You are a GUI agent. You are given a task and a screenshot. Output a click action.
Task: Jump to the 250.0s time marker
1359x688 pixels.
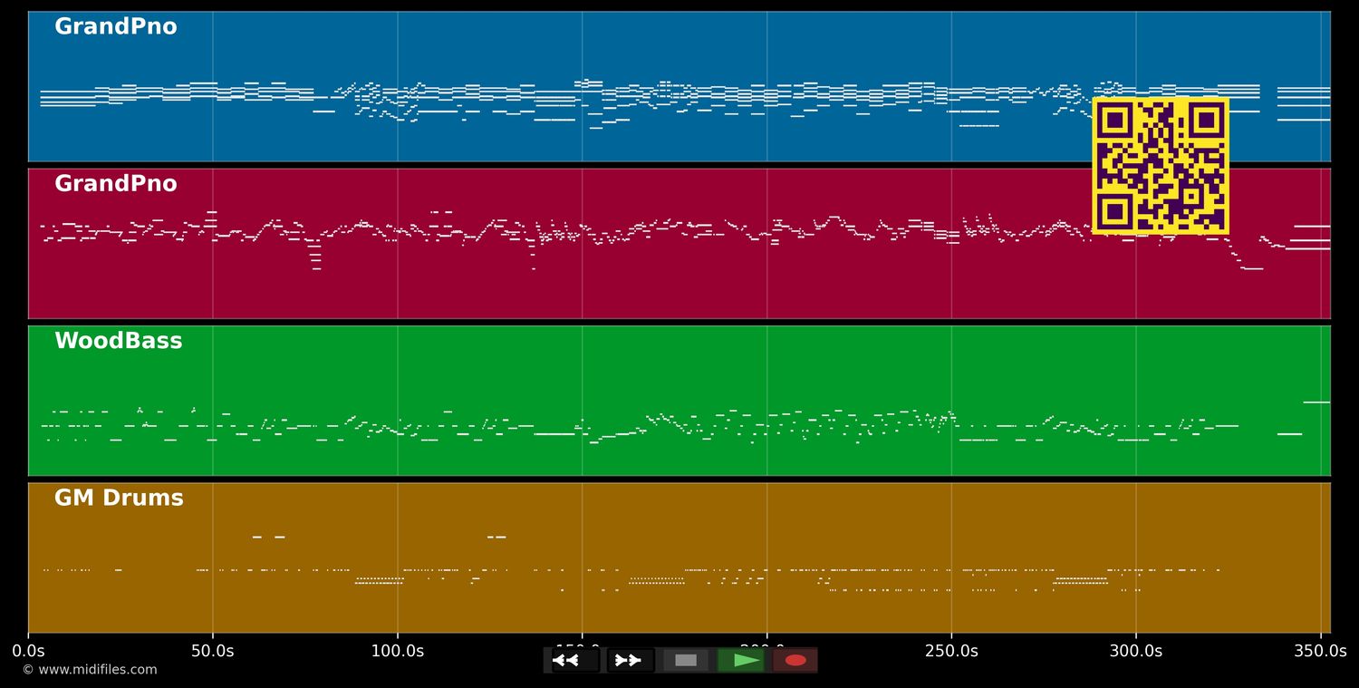coord(951,651)
